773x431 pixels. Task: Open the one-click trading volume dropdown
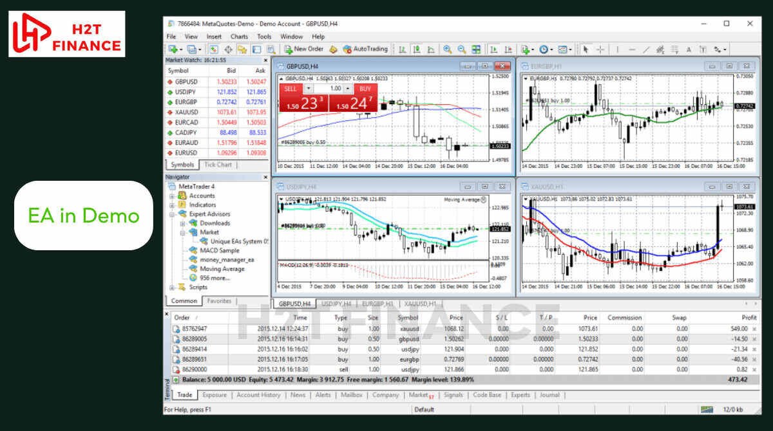click(308, 88)
